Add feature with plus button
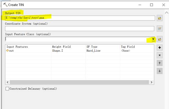Viewport: 169px width, 109px height. pyautogui.click(x=160, y=47)
